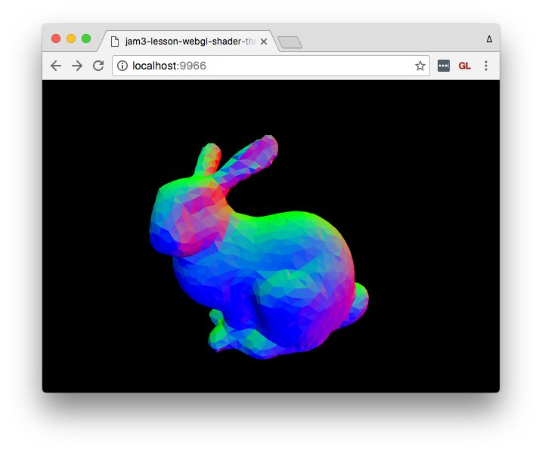This screenshot has height=453, width=542.
Task: Close the browser window with red button
Action: tap(56, 39)
